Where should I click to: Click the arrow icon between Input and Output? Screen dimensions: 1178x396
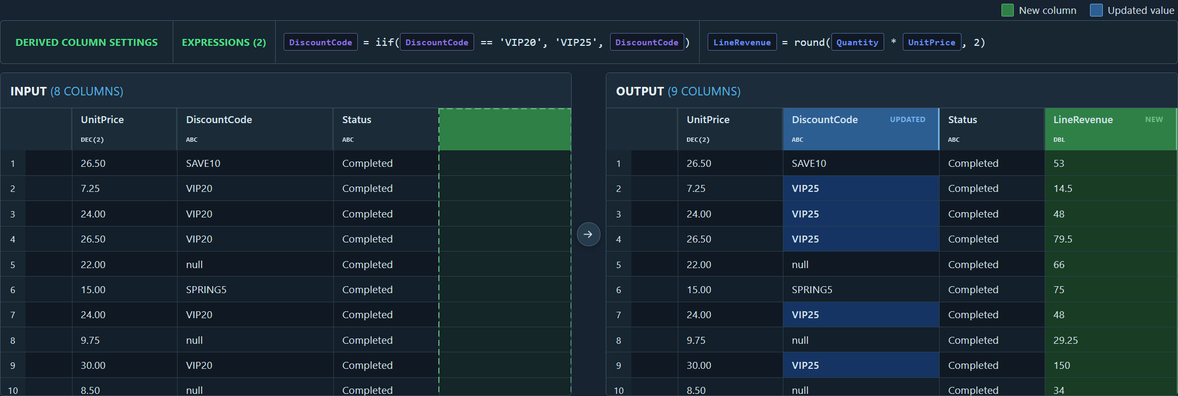(588, 235)
